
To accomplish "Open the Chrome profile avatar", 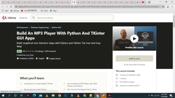I will click(168, 7).
